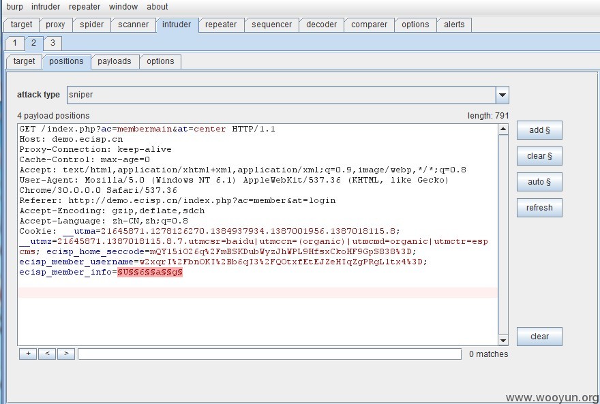Image resolution: width=600 pixels, height=404 pixels.
Task: Expand the attack type dropdown arrow
Action: tap(502, 95)
